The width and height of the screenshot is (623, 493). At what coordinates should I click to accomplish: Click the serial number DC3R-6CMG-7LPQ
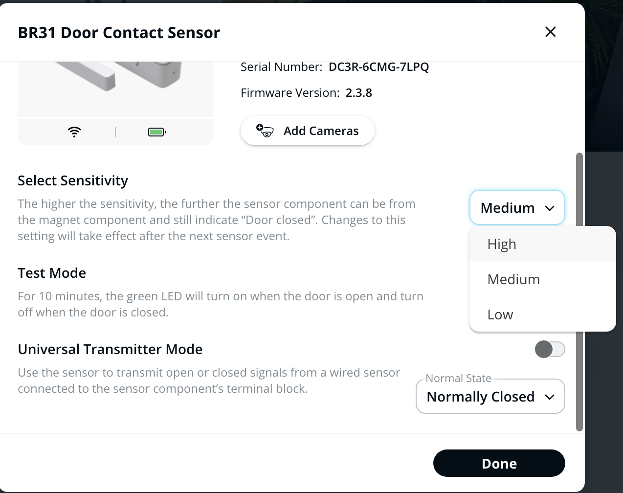pos(378,67)
